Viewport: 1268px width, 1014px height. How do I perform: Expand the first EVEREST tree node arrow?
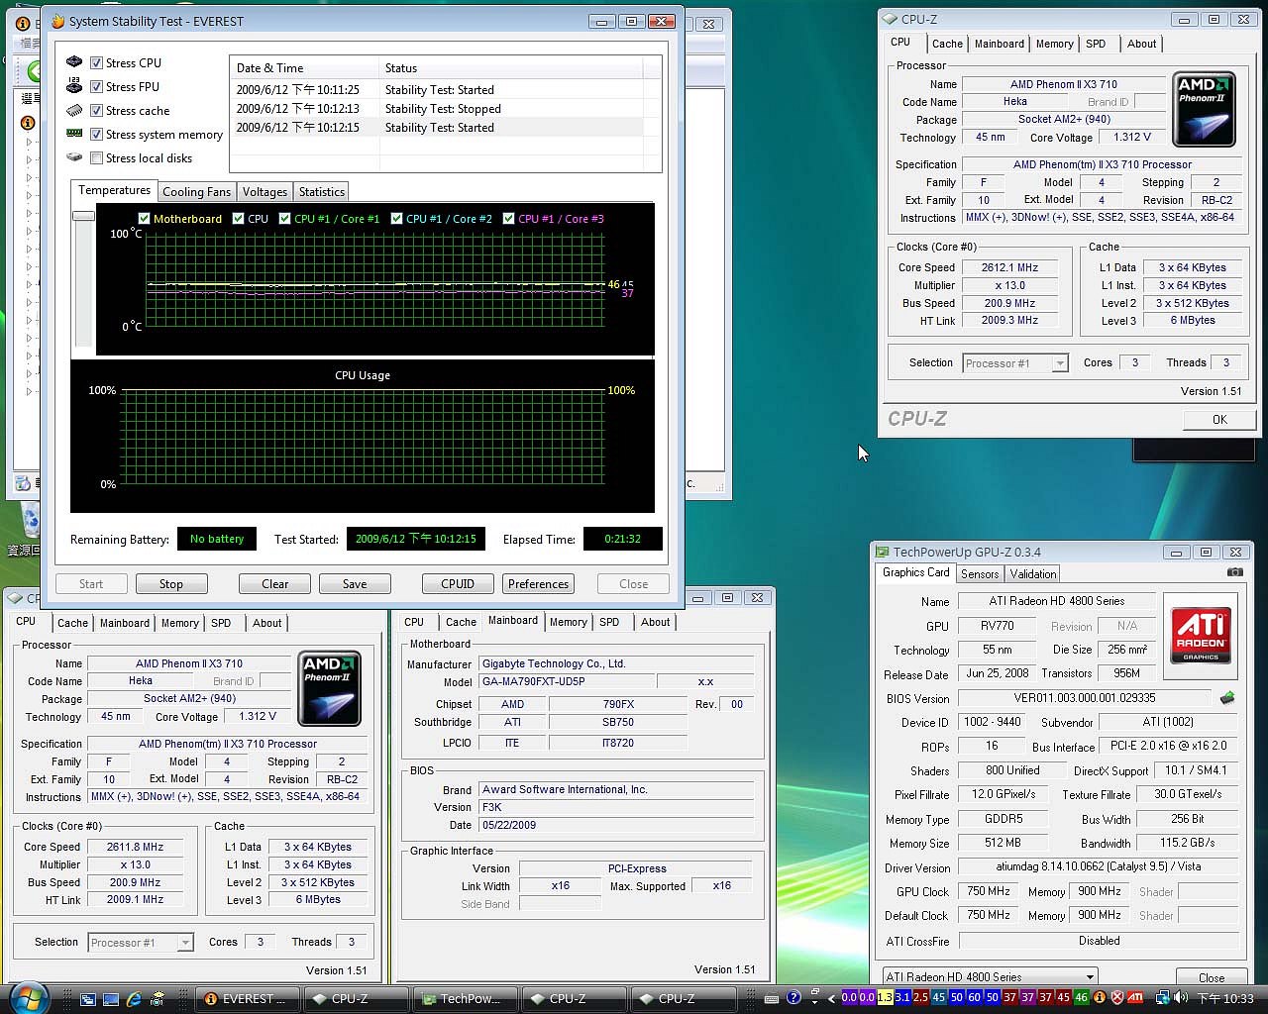[x=29, y=142]
